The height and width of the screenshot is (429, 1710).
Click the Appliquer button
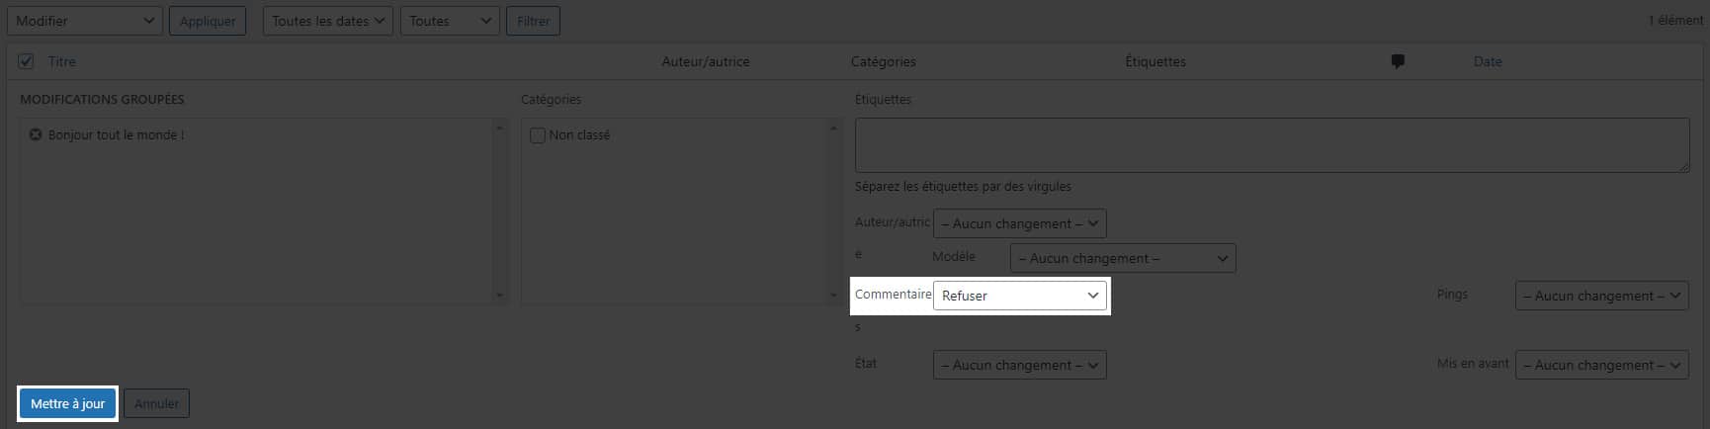coord(208,21)
